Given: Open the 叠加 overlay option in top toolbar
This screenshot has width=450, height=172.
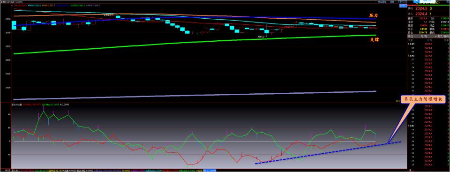Looking at the screenshot, I should [x=382, y=2].
